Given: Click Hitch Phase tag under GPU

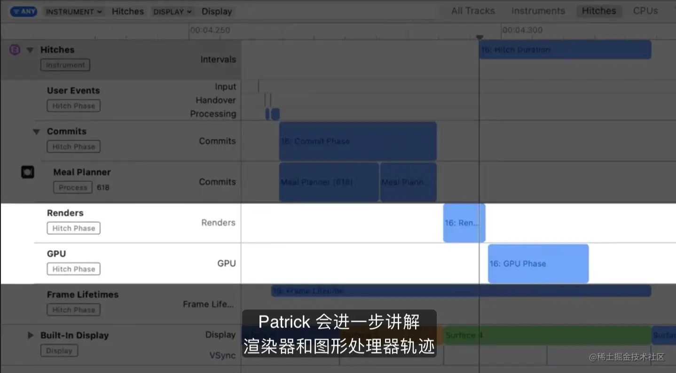Looking at the screenshot, I should [x=74, y=269].
